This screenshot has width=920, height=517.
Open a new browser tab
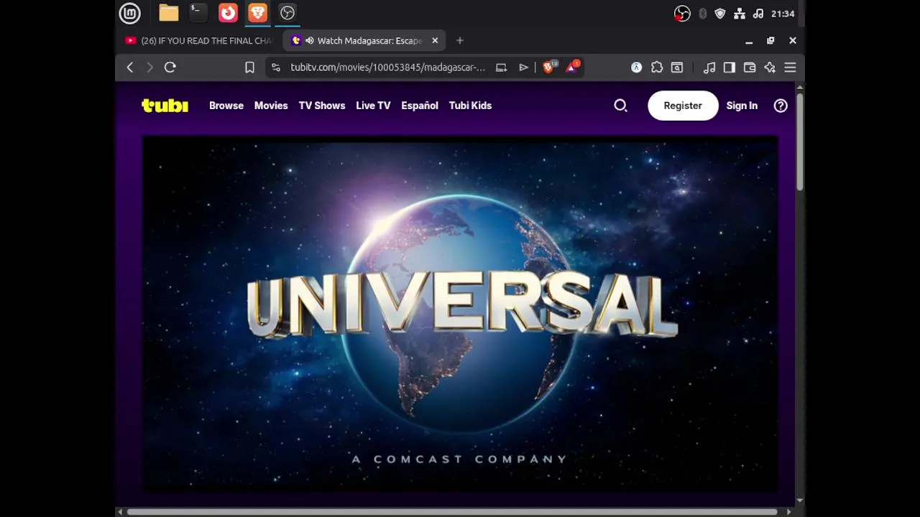coord(460,41)
